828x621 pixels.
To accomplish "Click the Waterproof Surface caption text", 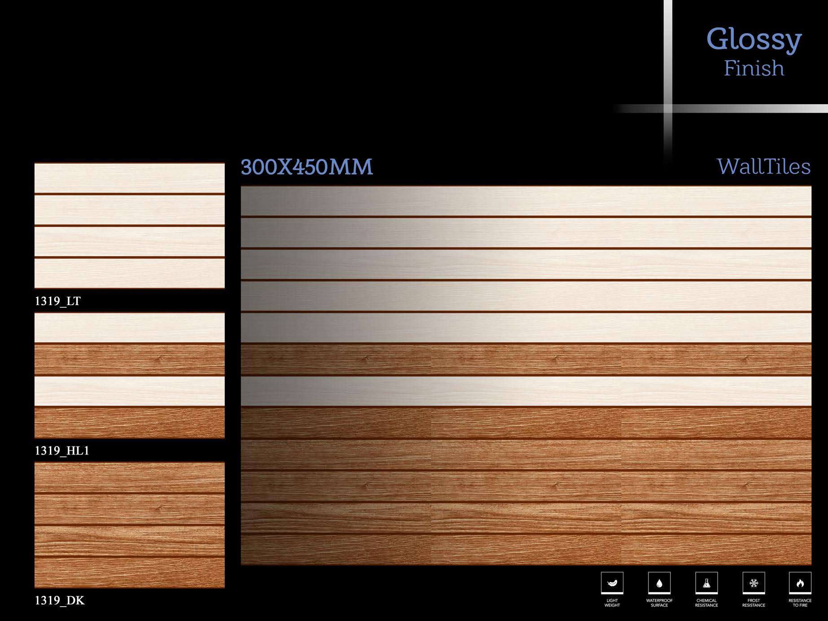I will point(659,603).
